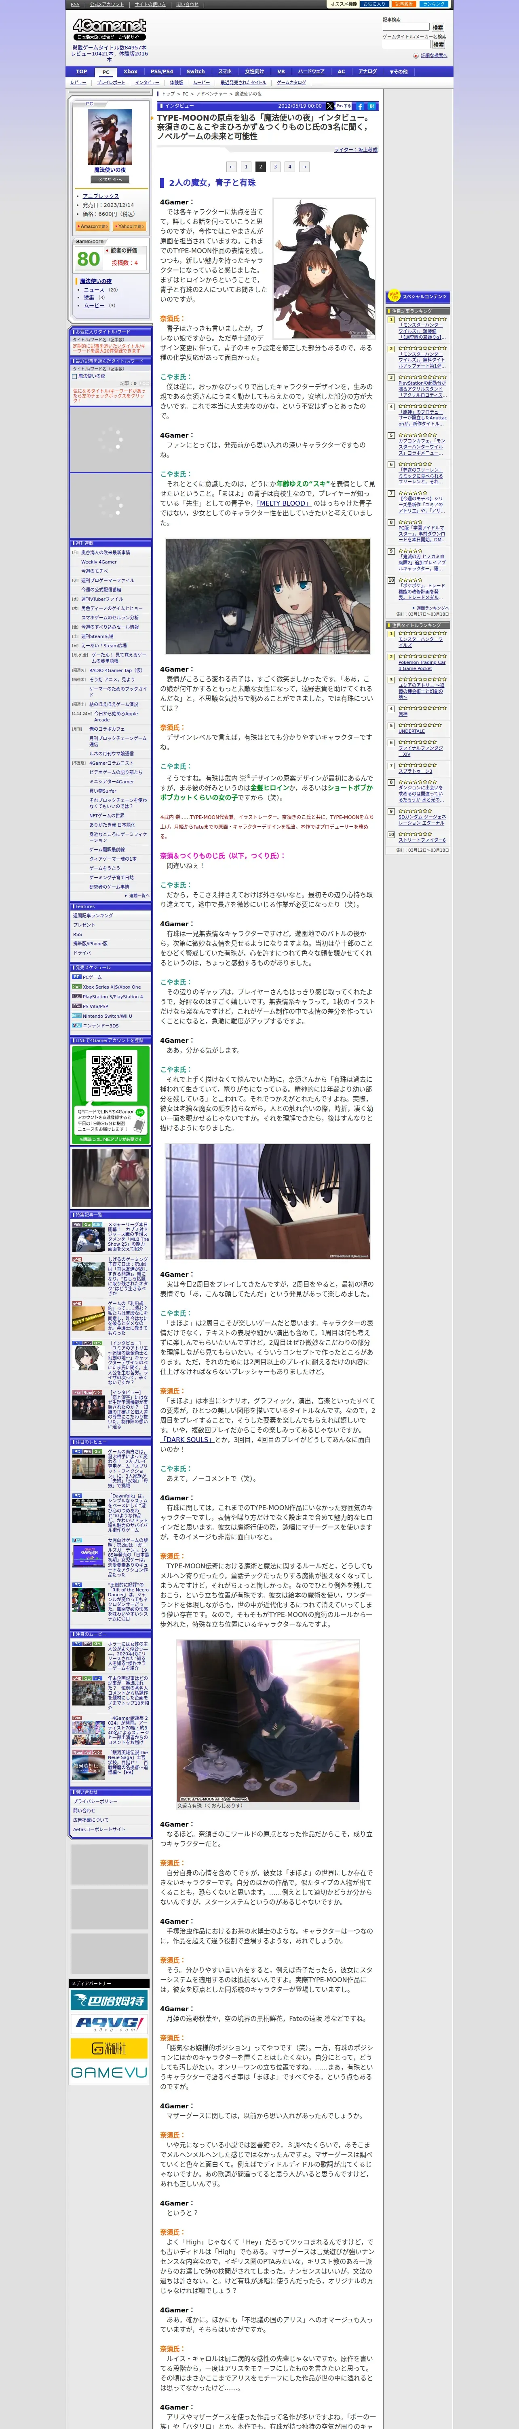Buy on Yahoo! button
The image size is (519, 2429).
tap(129, 226)
